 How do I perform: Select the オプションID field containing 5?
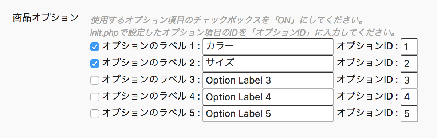point(409,114)
